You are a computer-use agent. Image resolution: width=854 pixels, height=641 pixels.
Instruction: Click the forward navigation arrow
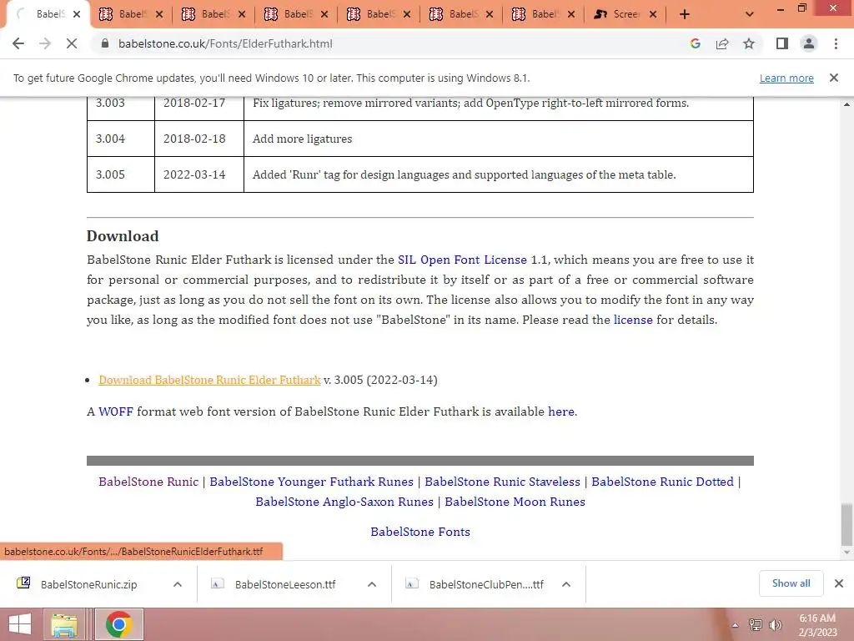tap(45, 43)
